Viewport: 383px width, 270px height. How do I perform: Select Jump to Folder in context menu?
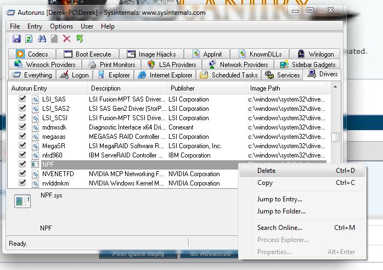tap(302, 211)
